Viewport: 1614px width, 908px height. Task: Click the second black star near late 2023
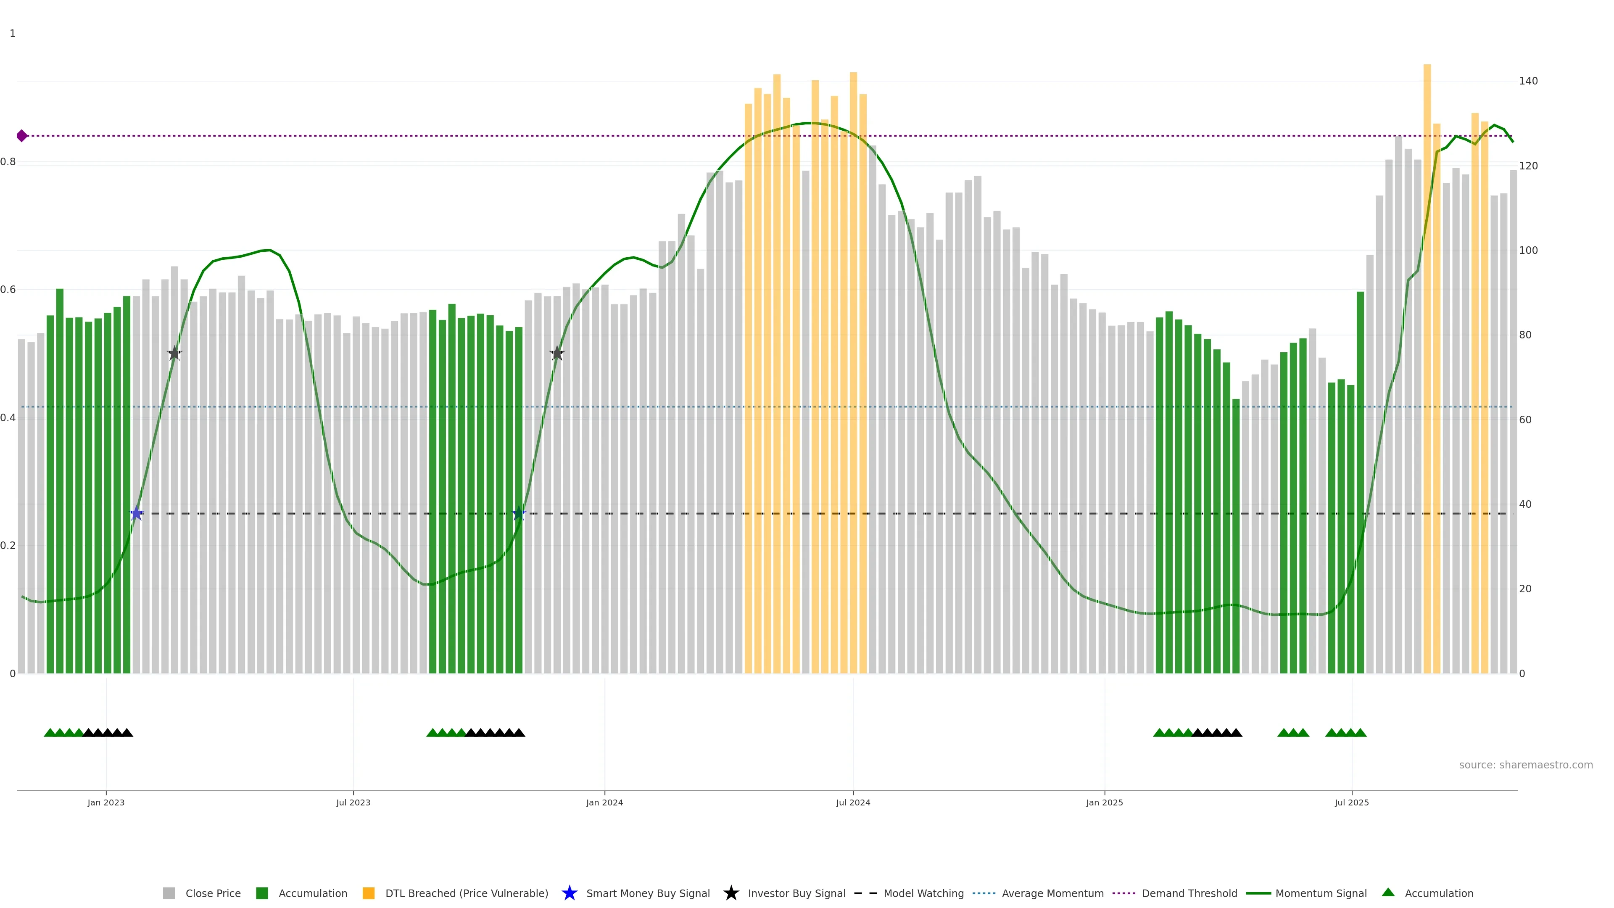pyautogui.click(x=557, y=354)
